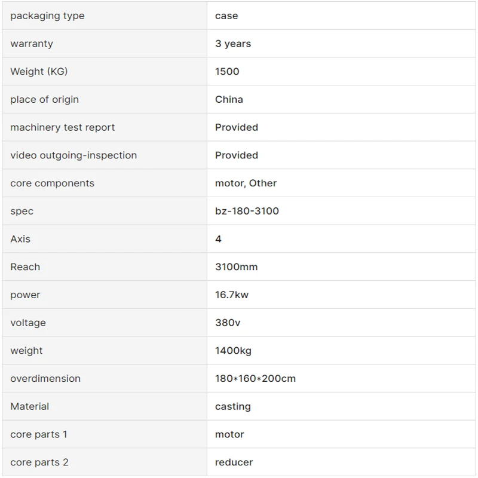Select the core parts 2 value reducer
This screenshot has height=478, width=478.
(234, 462)
